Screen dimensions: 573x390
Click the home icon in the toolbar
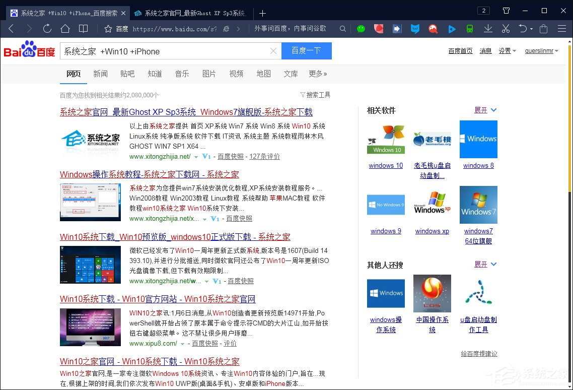pyautogui.click(x=65, y=29)
